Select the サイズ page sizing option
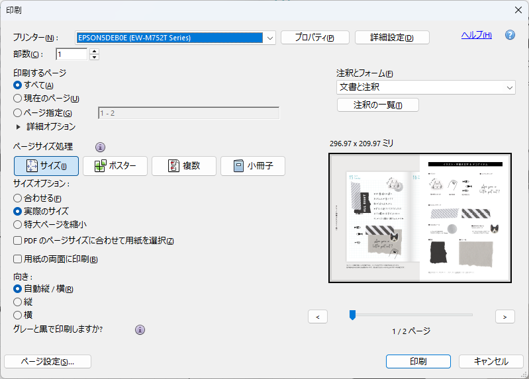Screen dimensions: 529x379 pos(46,166)
